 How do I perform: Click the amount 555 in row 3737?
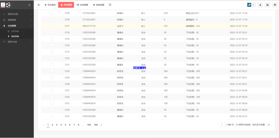click(x=165, y=26)
